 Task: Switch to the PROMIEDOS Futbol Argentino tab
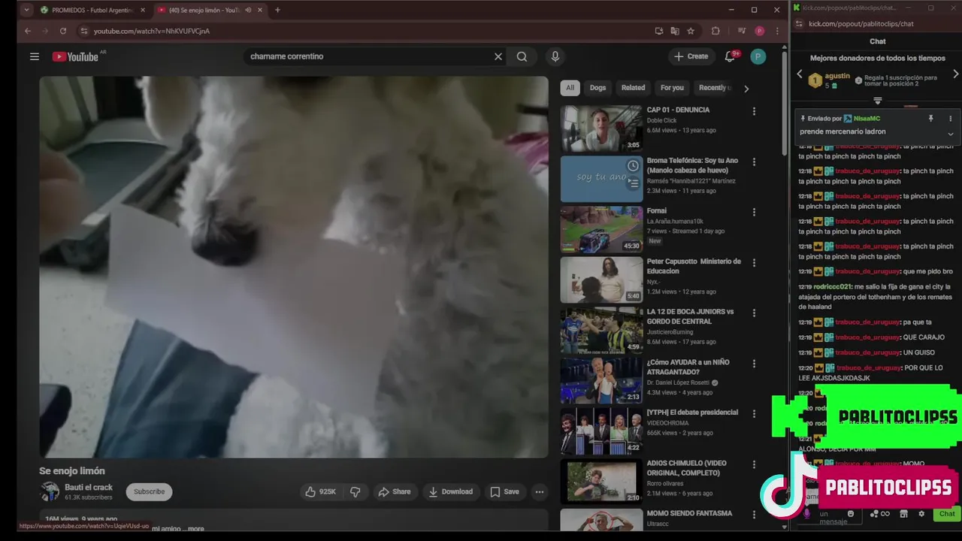click(92, 10)
